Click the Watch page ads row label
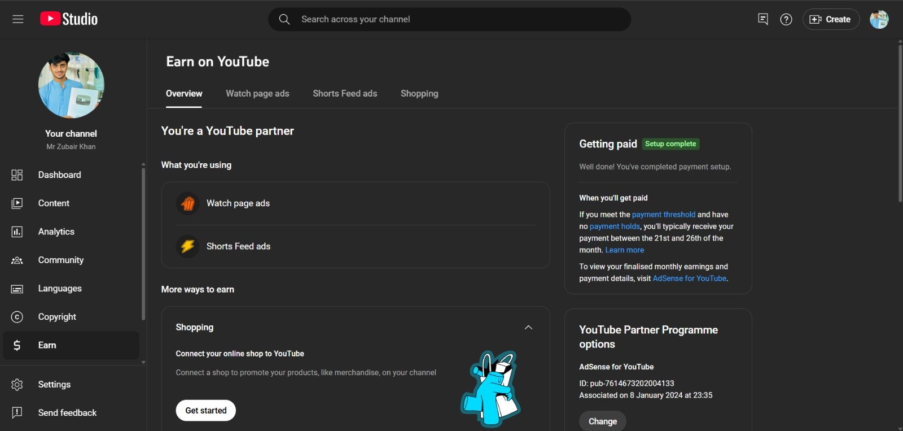The image size is (903, 431). tap(238, 203)
